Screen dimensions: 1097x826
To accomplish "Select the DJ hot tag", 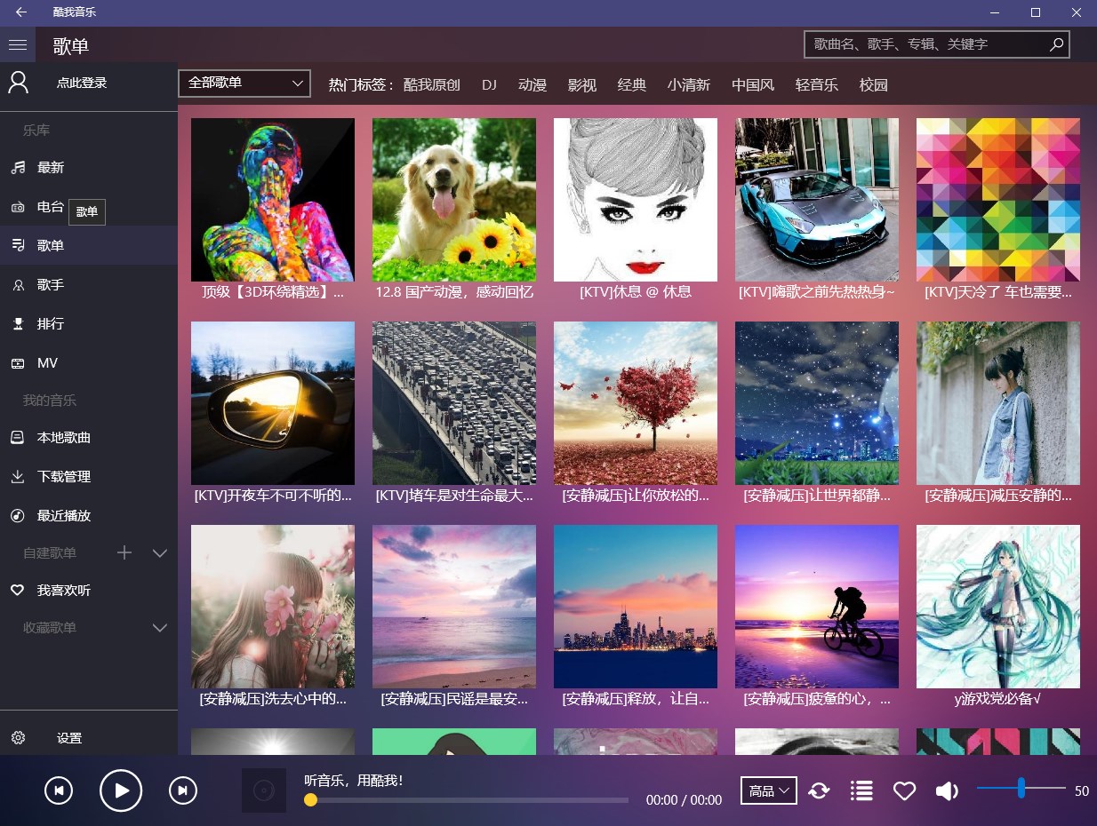I will click(489, 85).
